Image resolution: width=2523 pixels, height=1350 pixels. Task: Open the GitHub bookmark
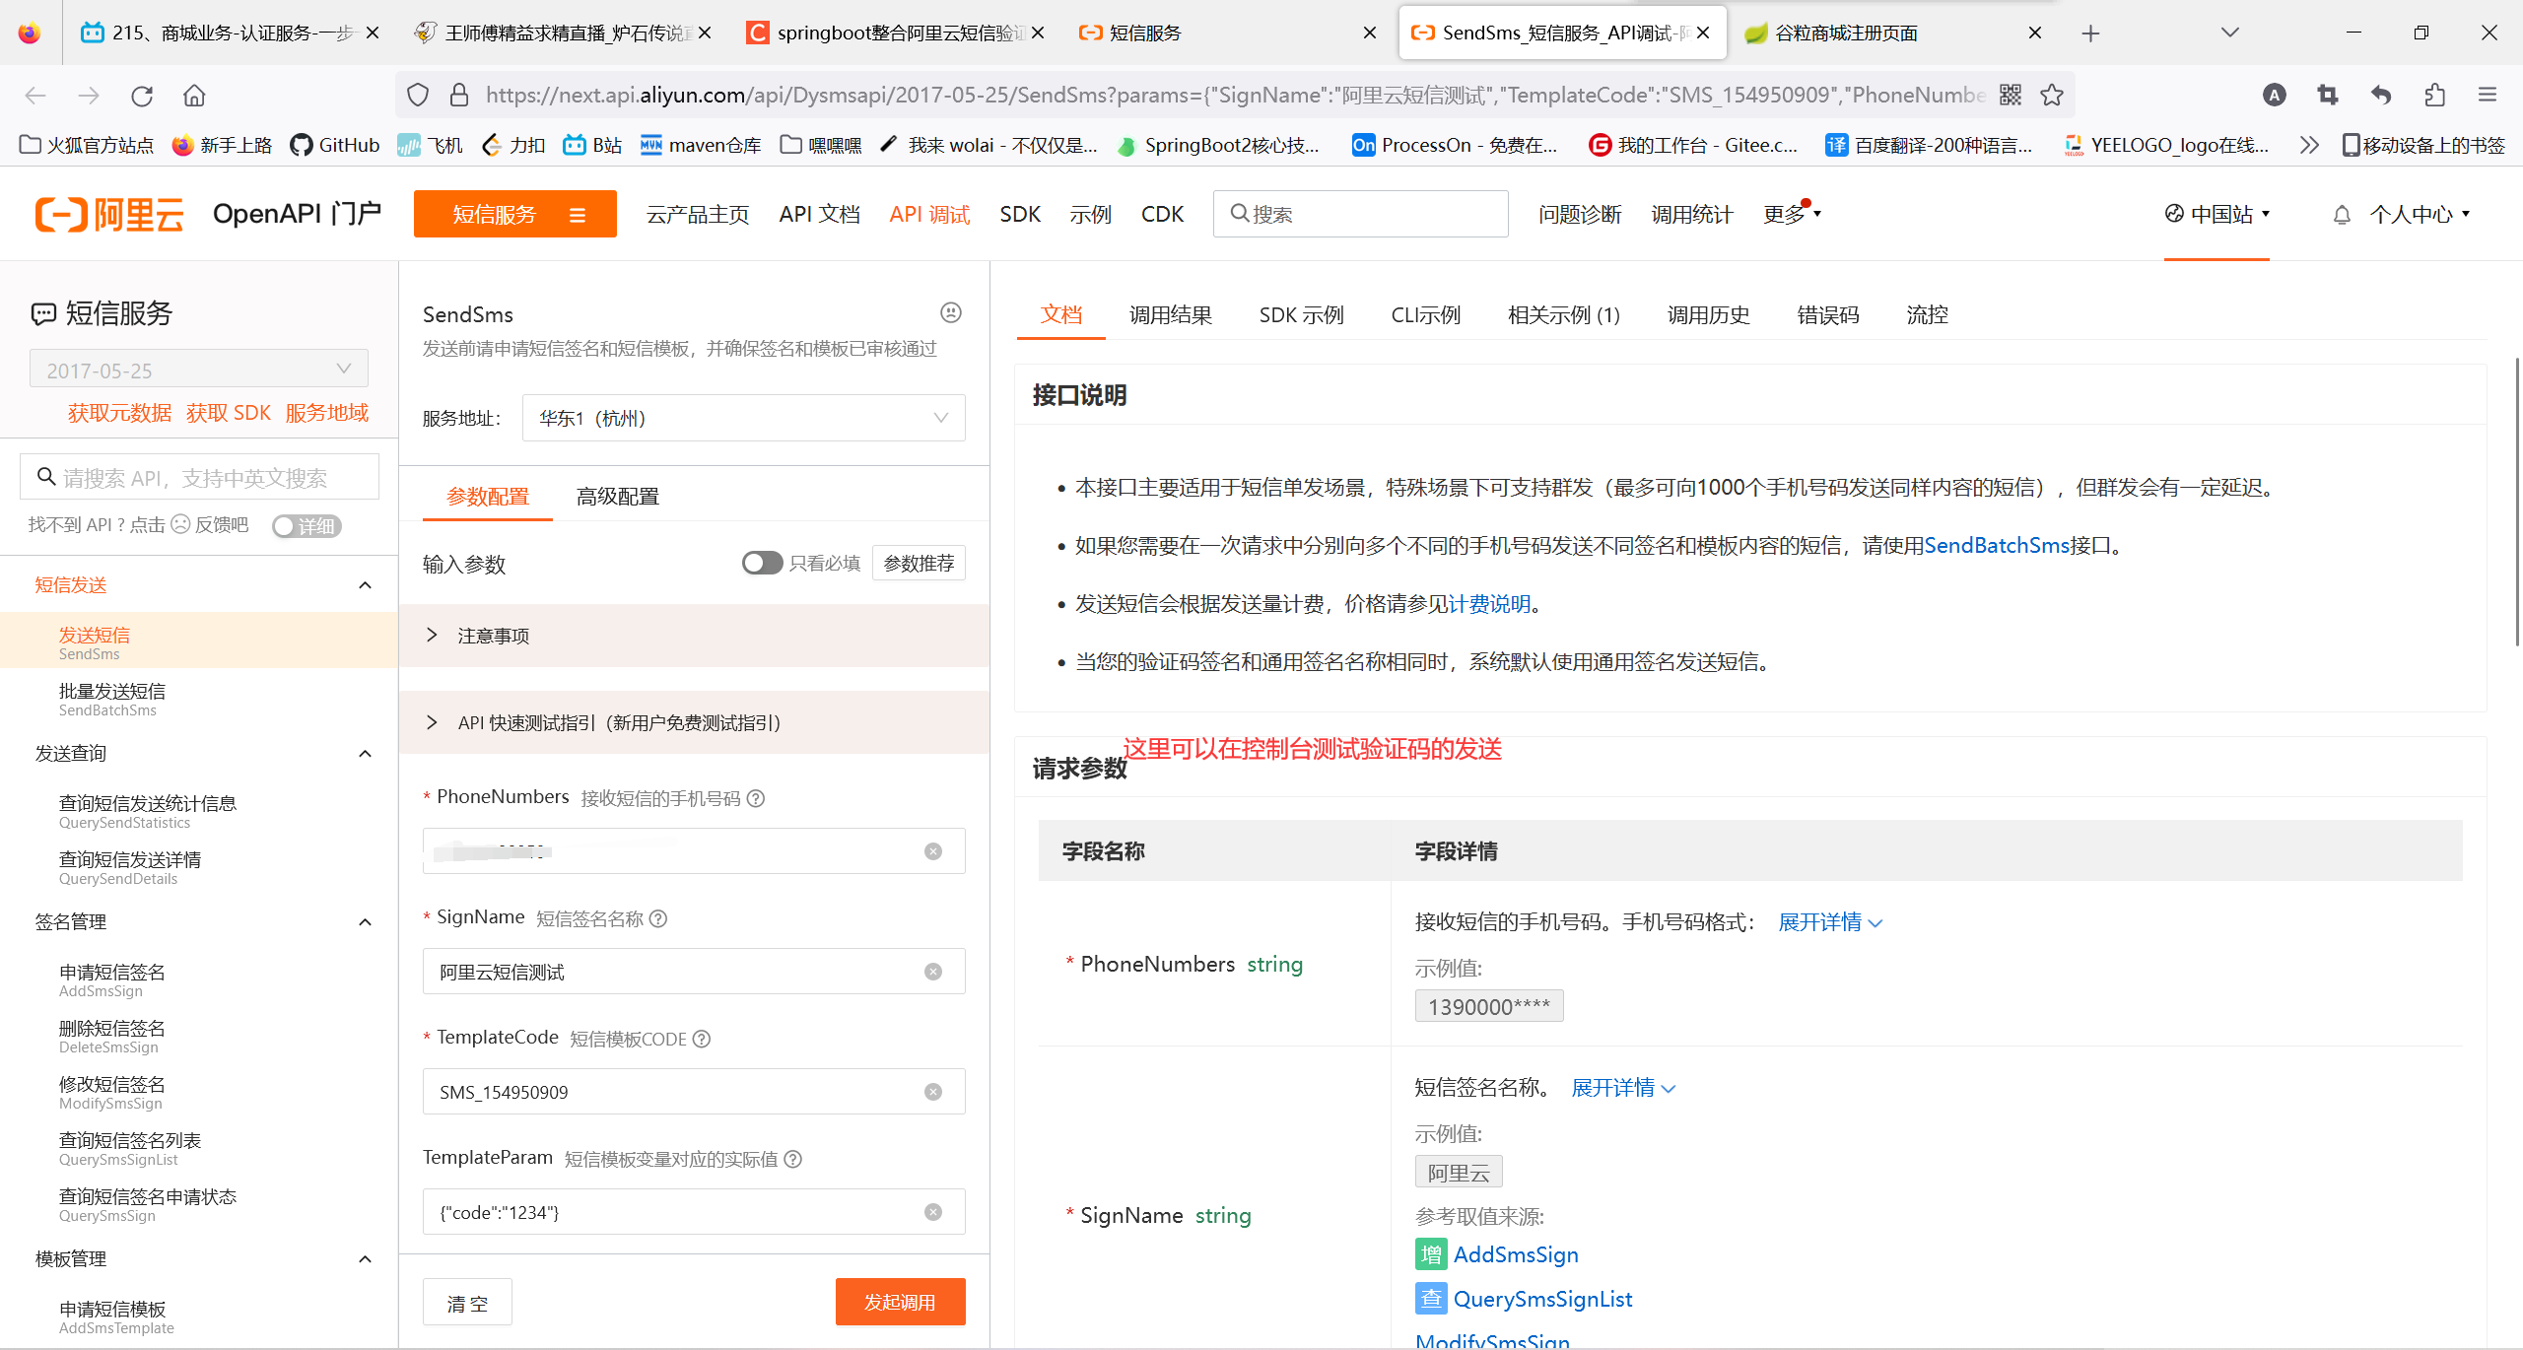[x=335, y=145]
